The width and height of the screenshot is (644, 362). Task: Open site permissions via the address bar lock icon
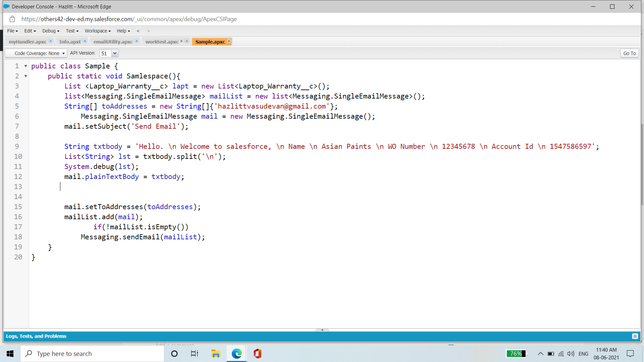(x=12, y=19)
